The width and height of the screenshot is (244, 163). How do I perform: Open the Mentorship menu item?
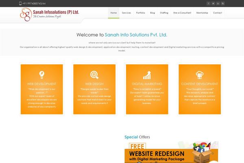coord(202,13)
